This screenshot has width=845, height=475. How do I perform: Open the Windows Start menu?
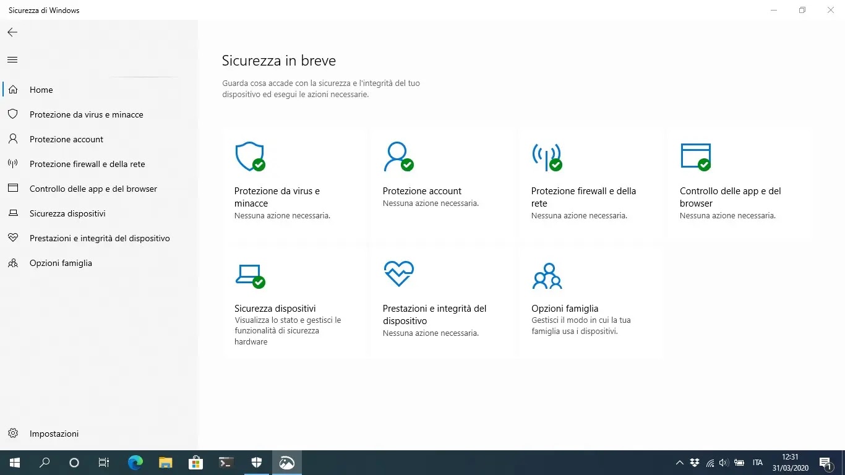point(14,463)
